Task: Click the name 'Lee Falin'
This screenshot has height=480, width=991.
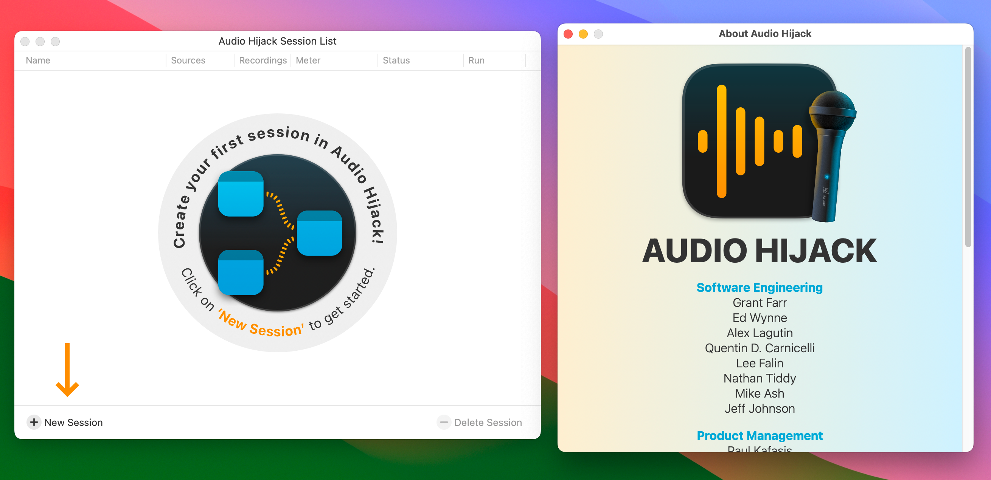Action: pos(760,363)
